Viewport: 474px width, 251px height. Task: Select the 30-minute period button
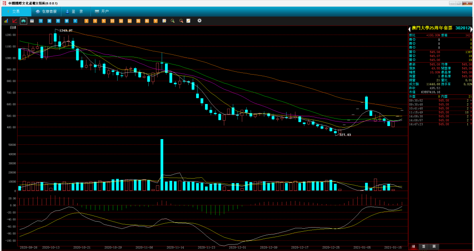(121, 21)
